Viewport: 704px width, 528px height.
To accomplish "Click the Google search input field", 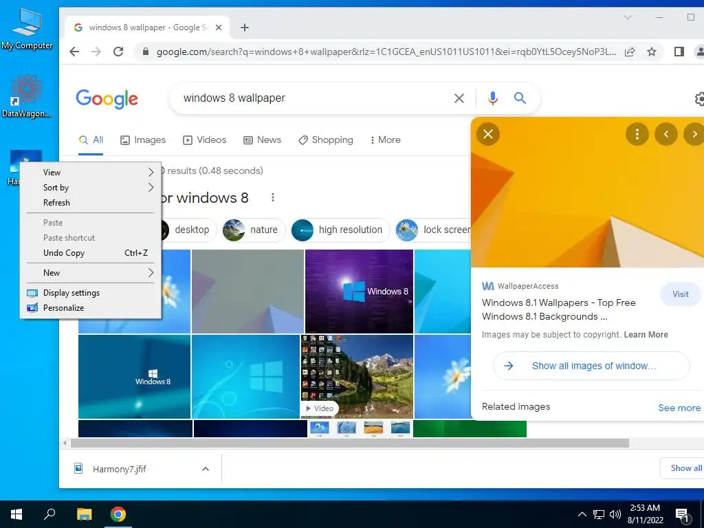I will (x=314, y=98).
